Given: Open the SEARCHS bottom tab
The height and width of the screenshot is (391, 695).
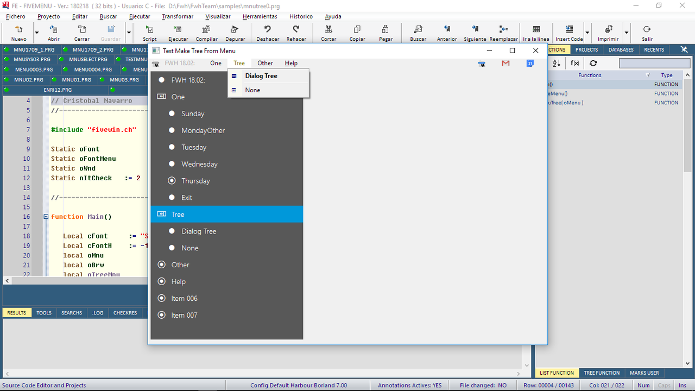Looking at the screenshot, I should [72, 313].
